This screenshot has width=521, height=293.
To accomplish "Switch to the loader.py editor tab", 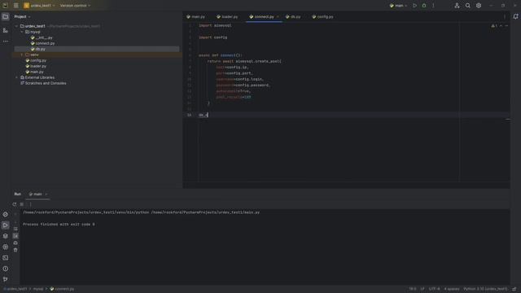I will pos(227,16).
